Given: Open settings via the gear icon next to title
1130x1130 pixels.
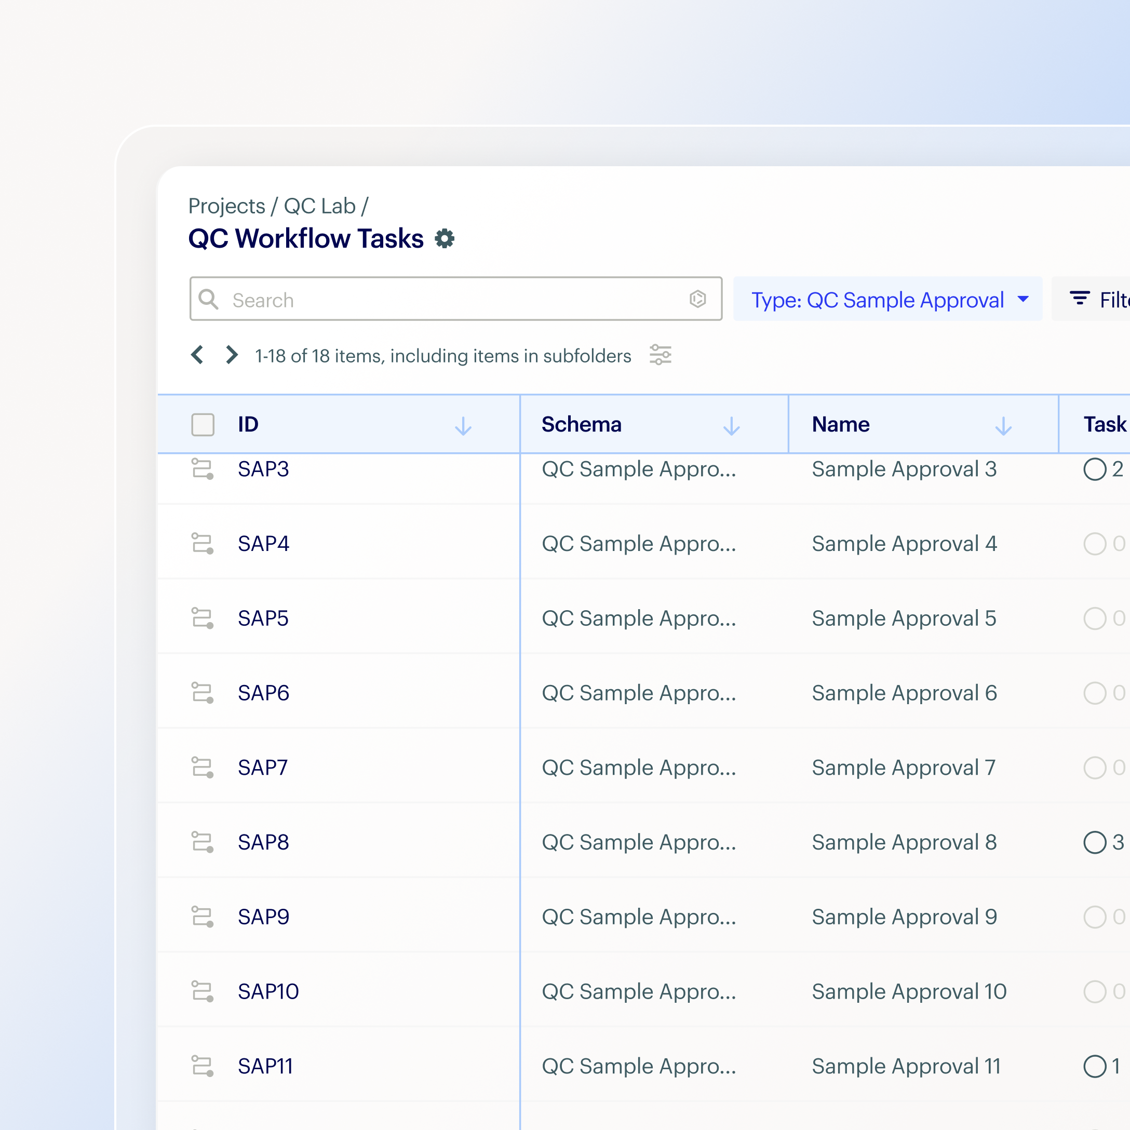Looking at the screenshot, I should (x=445, y=239).
